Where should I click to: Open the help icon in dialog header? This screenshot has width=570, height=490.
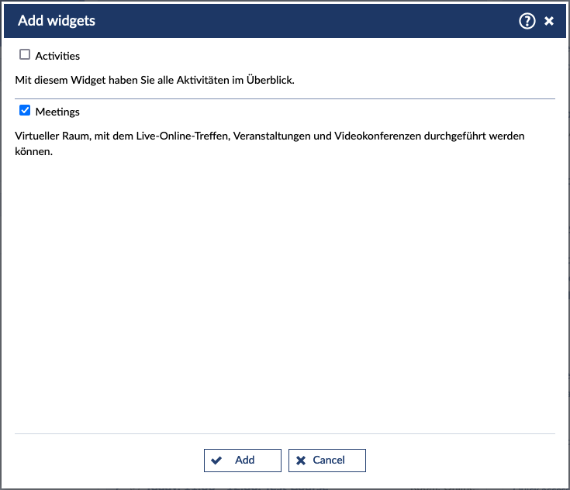pyautogui.click(x=527, y=21)
